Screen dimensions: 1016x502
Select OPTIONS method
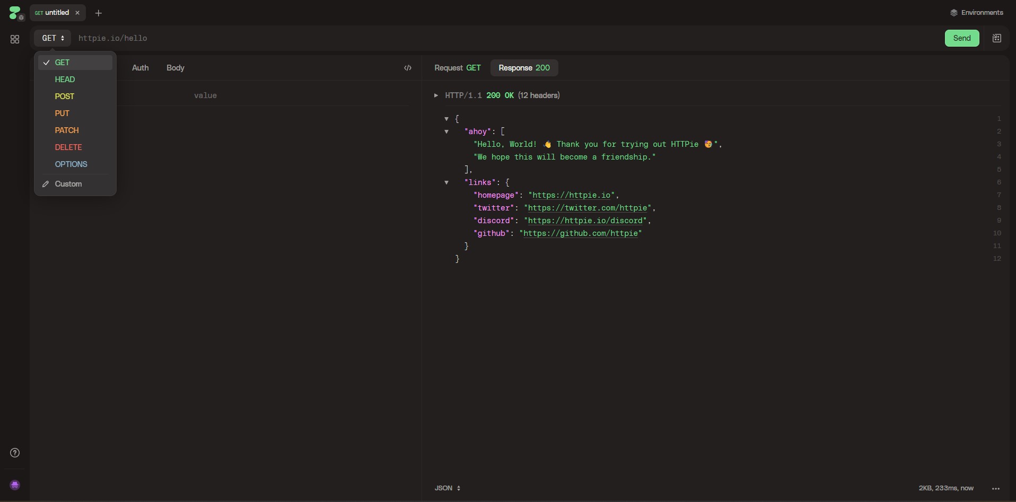(x=75, y=164)
